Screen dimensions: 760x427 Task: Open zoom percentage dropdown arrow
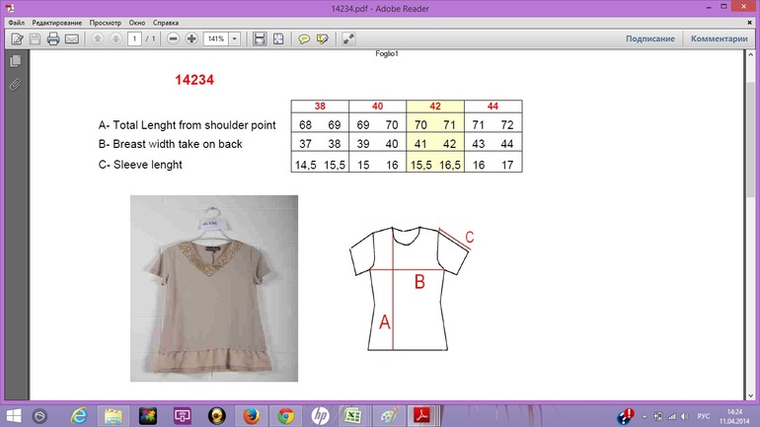coord(235,38)
